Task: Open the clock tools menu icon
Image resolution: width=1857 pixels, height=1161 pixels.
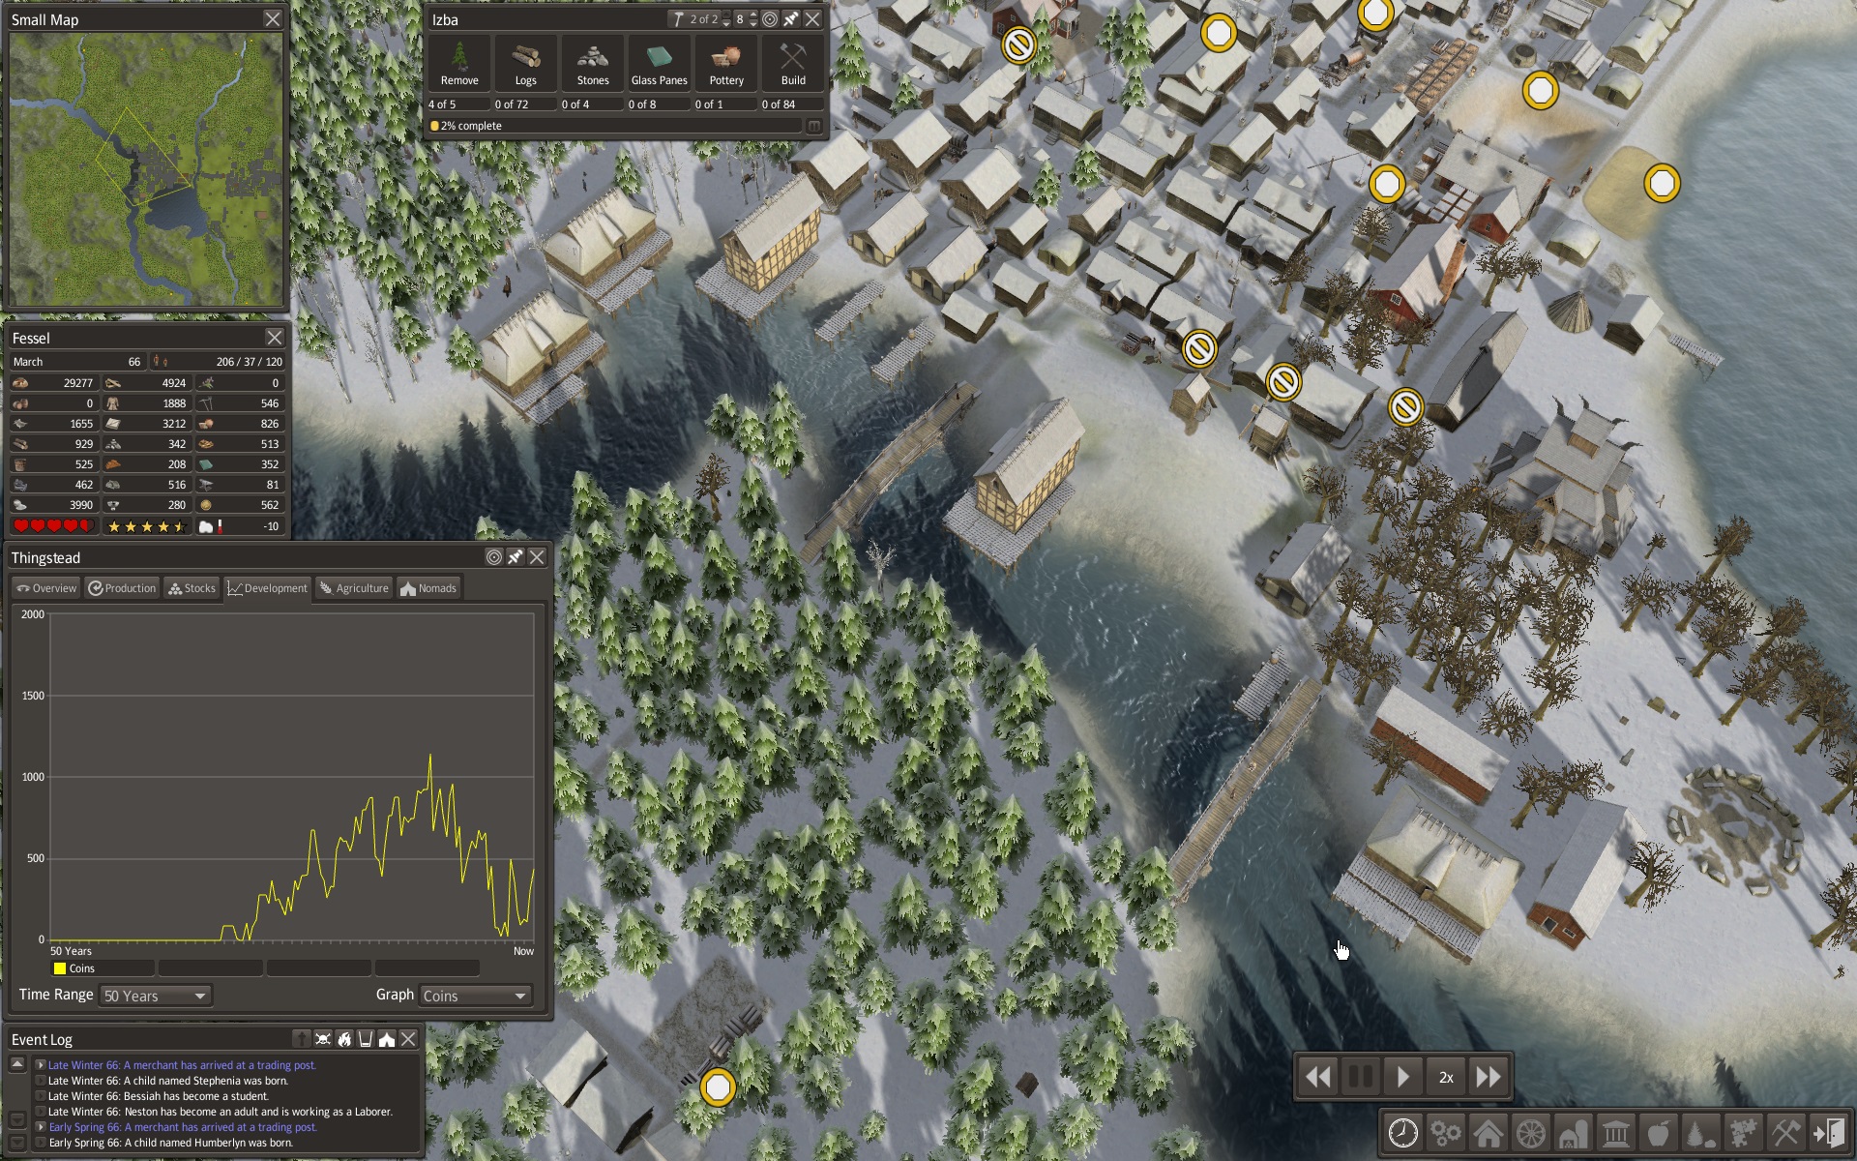Action: click(x=1402, y=1133)
